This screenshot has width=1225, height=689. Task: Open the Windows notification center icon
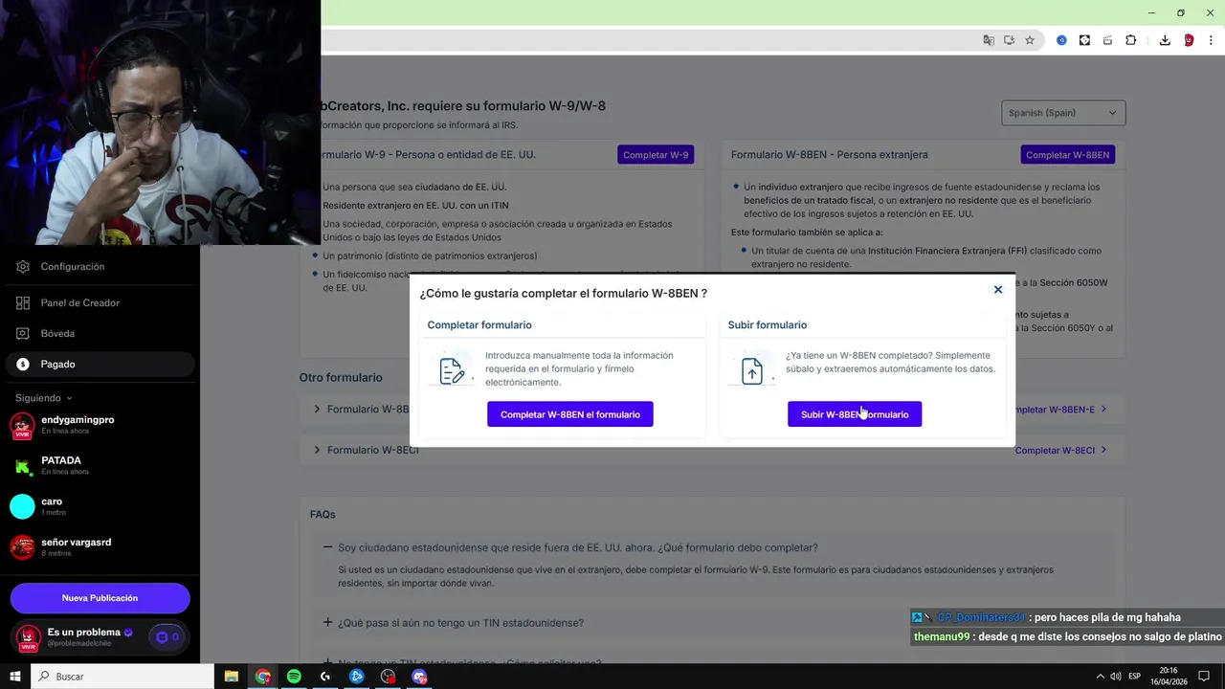click(1203, 677)
